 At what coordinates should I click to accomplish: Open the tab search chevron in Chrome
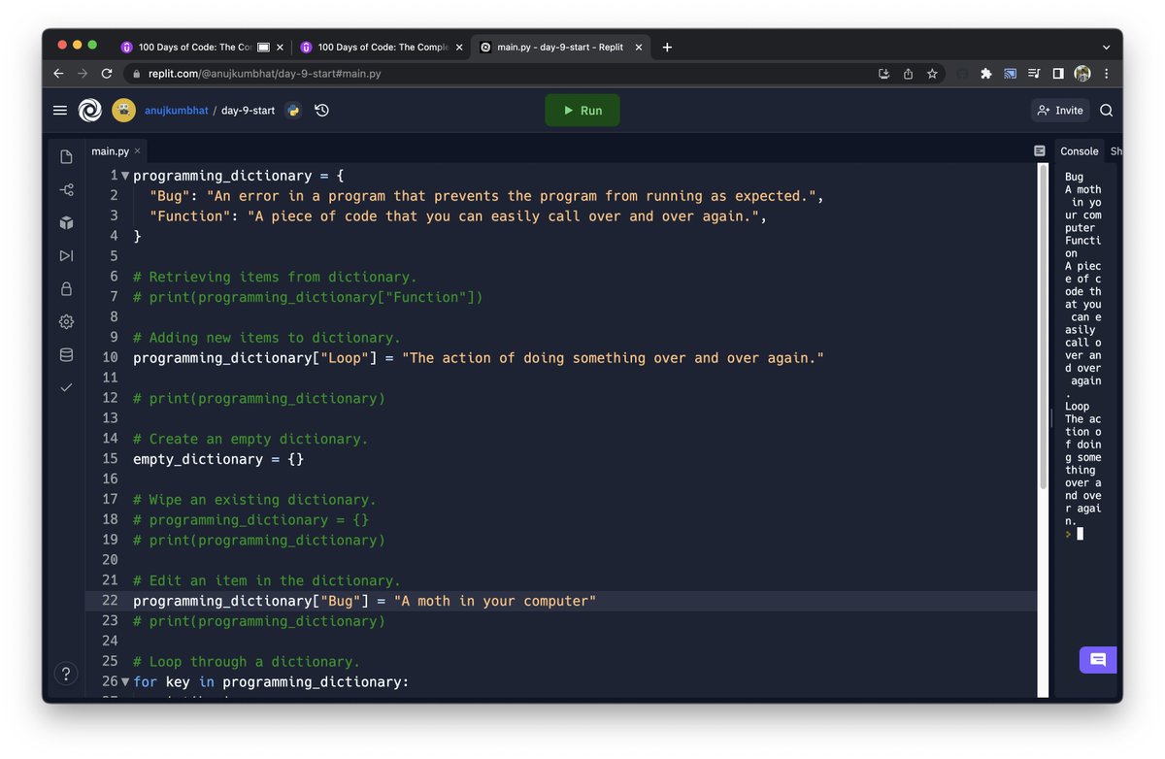[1106, 47]
